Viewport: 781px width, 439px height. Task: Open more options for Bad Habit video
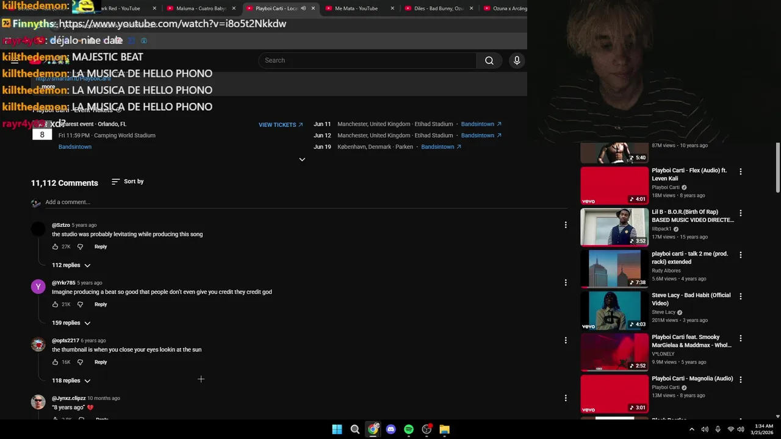pos(741,296)
